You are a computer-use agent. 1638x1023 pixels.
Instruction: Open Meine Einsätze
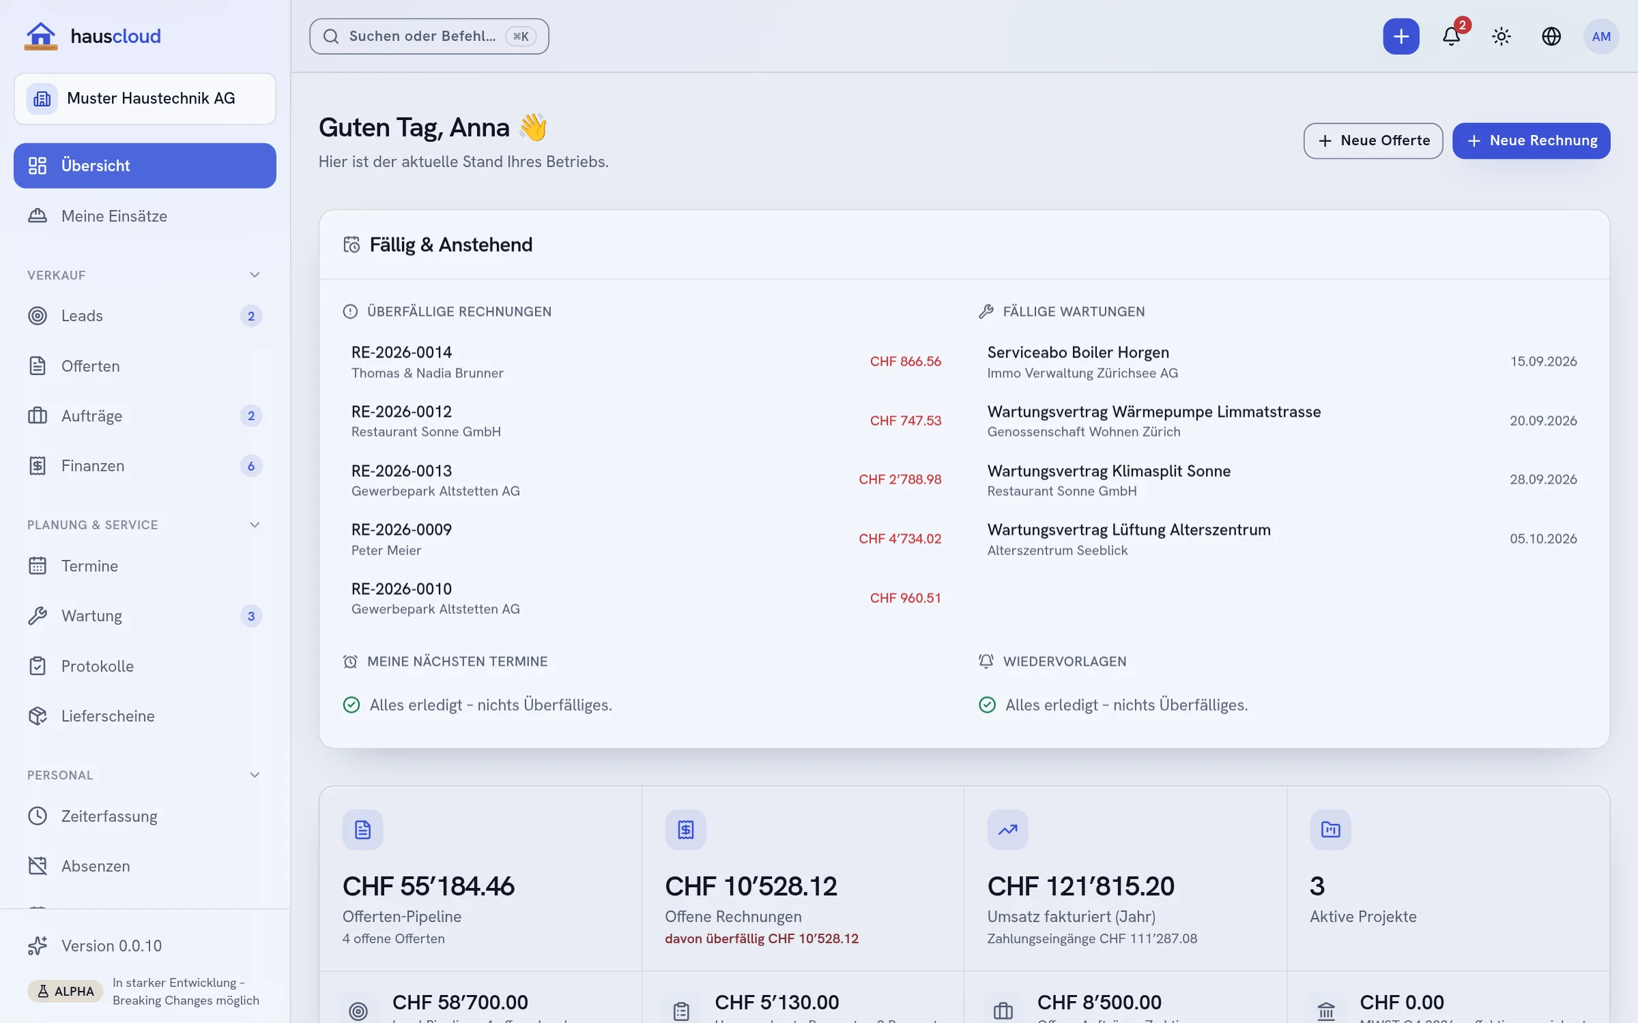tap(145, 216)
